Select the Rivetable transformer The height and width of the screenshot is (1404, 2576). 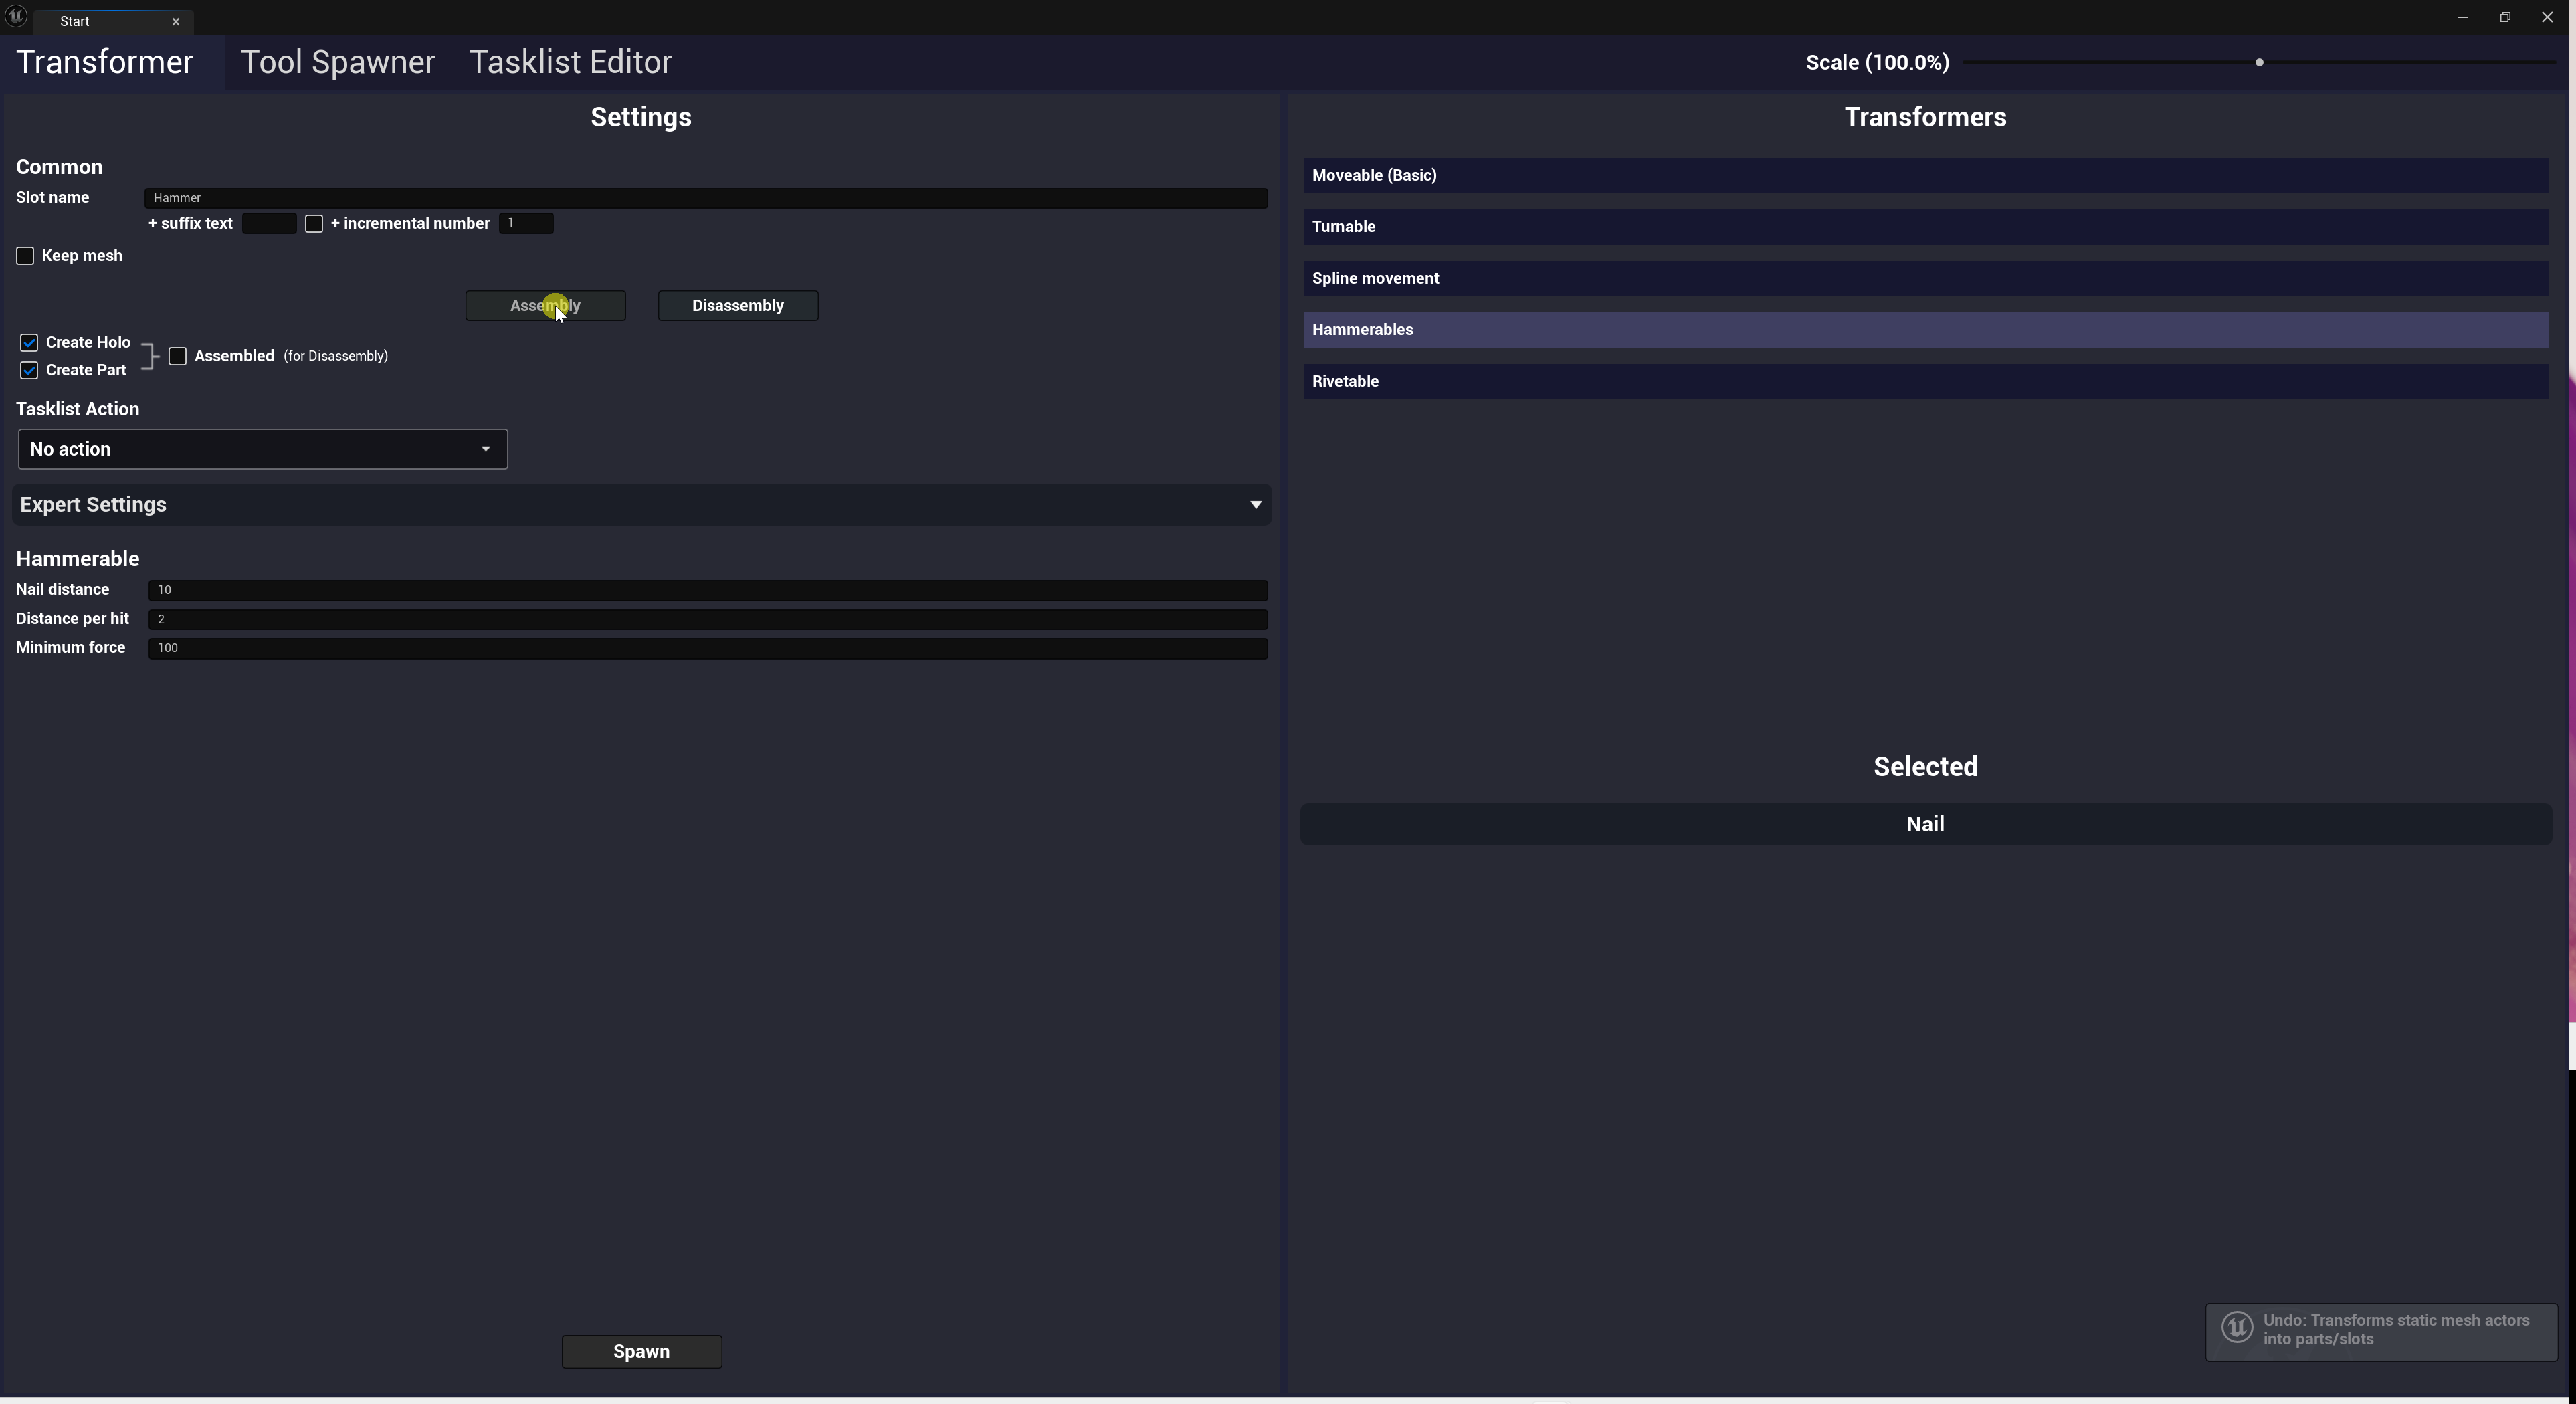[x=1924, y=381]
